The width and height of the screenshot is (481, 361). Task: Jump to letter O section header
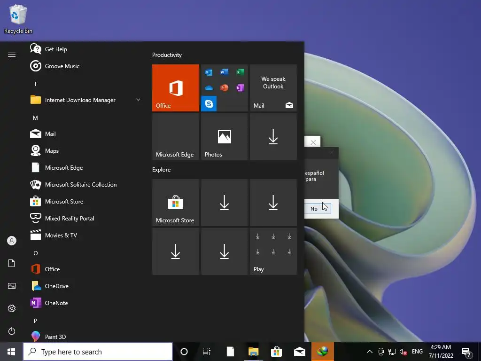pyautogui.click(x=35, y=253)
